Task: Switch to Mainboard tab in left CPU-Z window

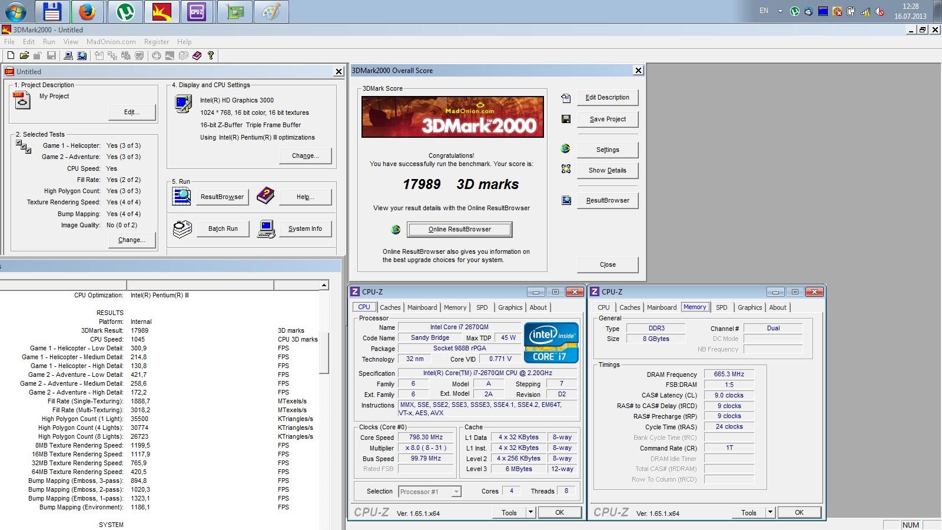Action: click(422, 307)
